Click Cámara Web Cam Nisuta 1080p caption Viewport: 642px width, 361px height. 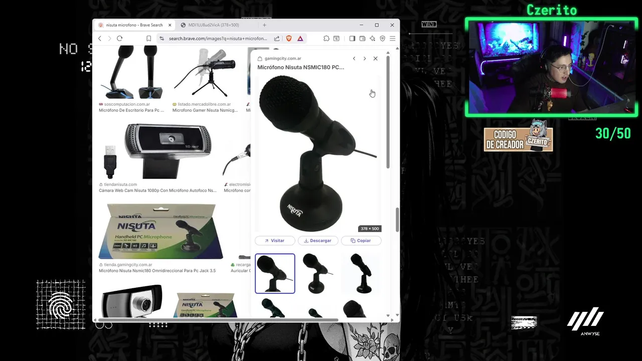coord(157,191)
